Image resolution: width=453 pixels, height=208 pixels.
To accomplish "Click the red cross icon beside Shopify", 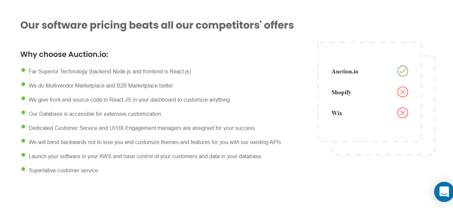I will 403,92.
